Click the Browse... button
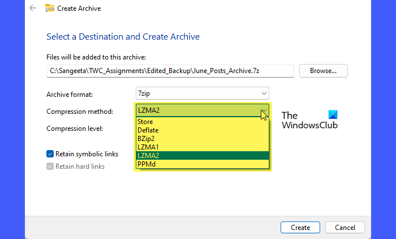Image resolution: width=396 pixels, height=239 pixels. [x=323, y=71]
